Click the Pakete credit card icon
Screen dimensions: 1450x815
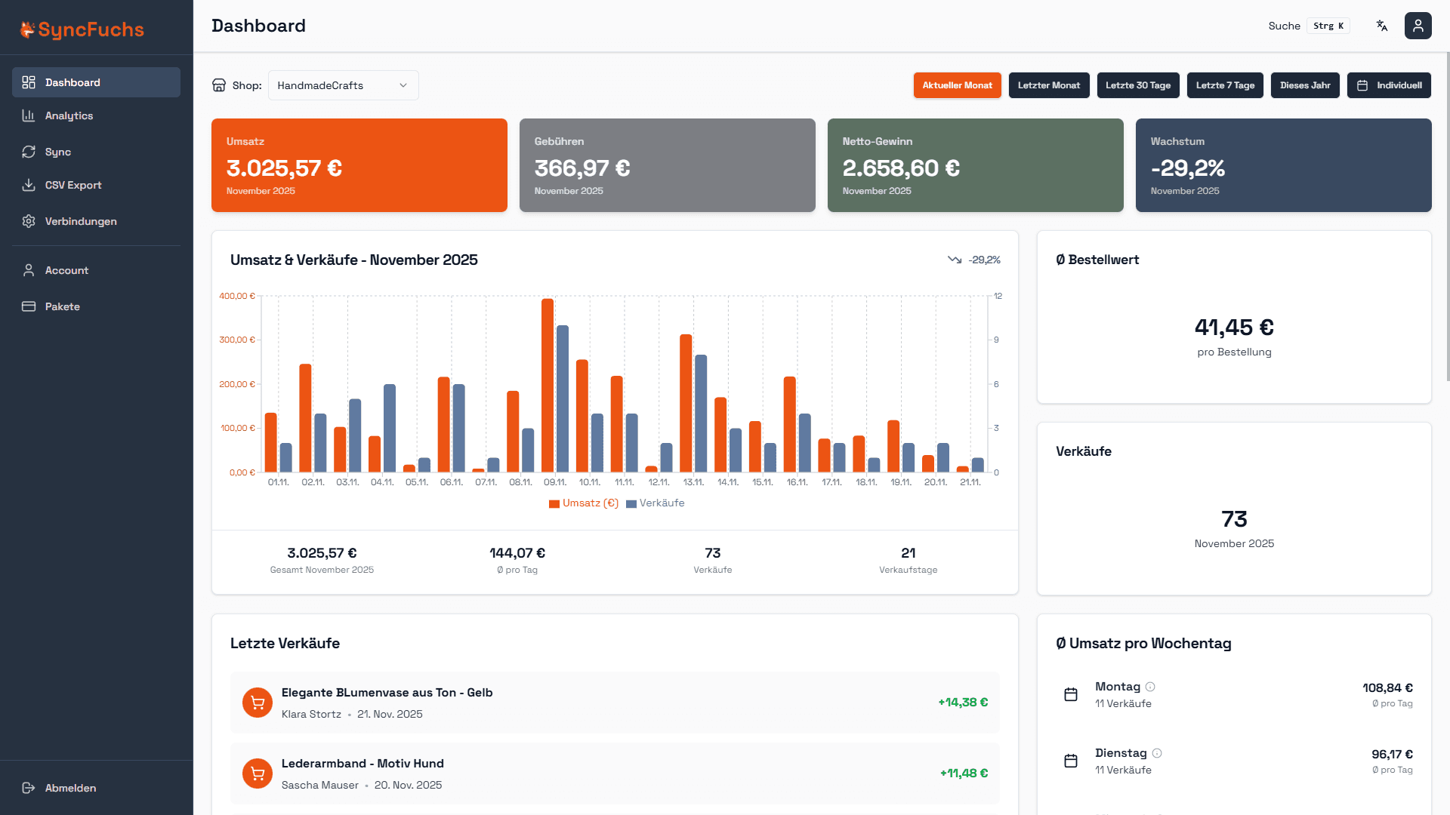click(x=29, y=306)
